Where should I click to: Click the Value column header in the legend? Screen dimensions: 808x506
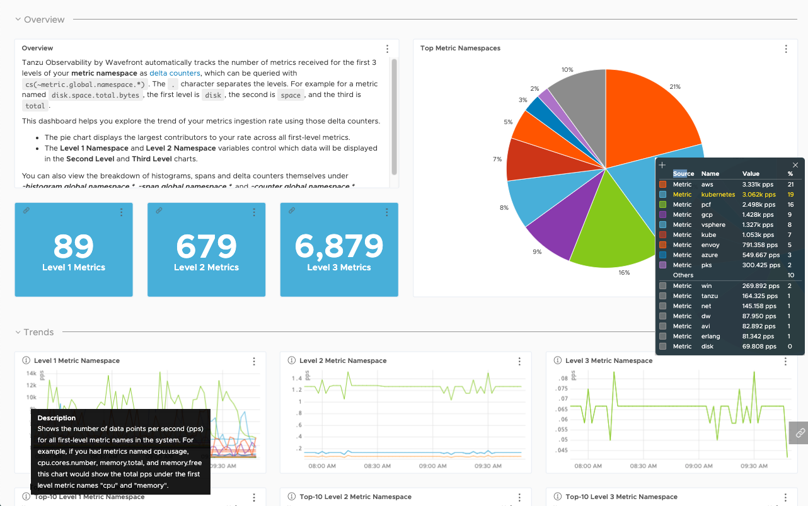[751, 174]
